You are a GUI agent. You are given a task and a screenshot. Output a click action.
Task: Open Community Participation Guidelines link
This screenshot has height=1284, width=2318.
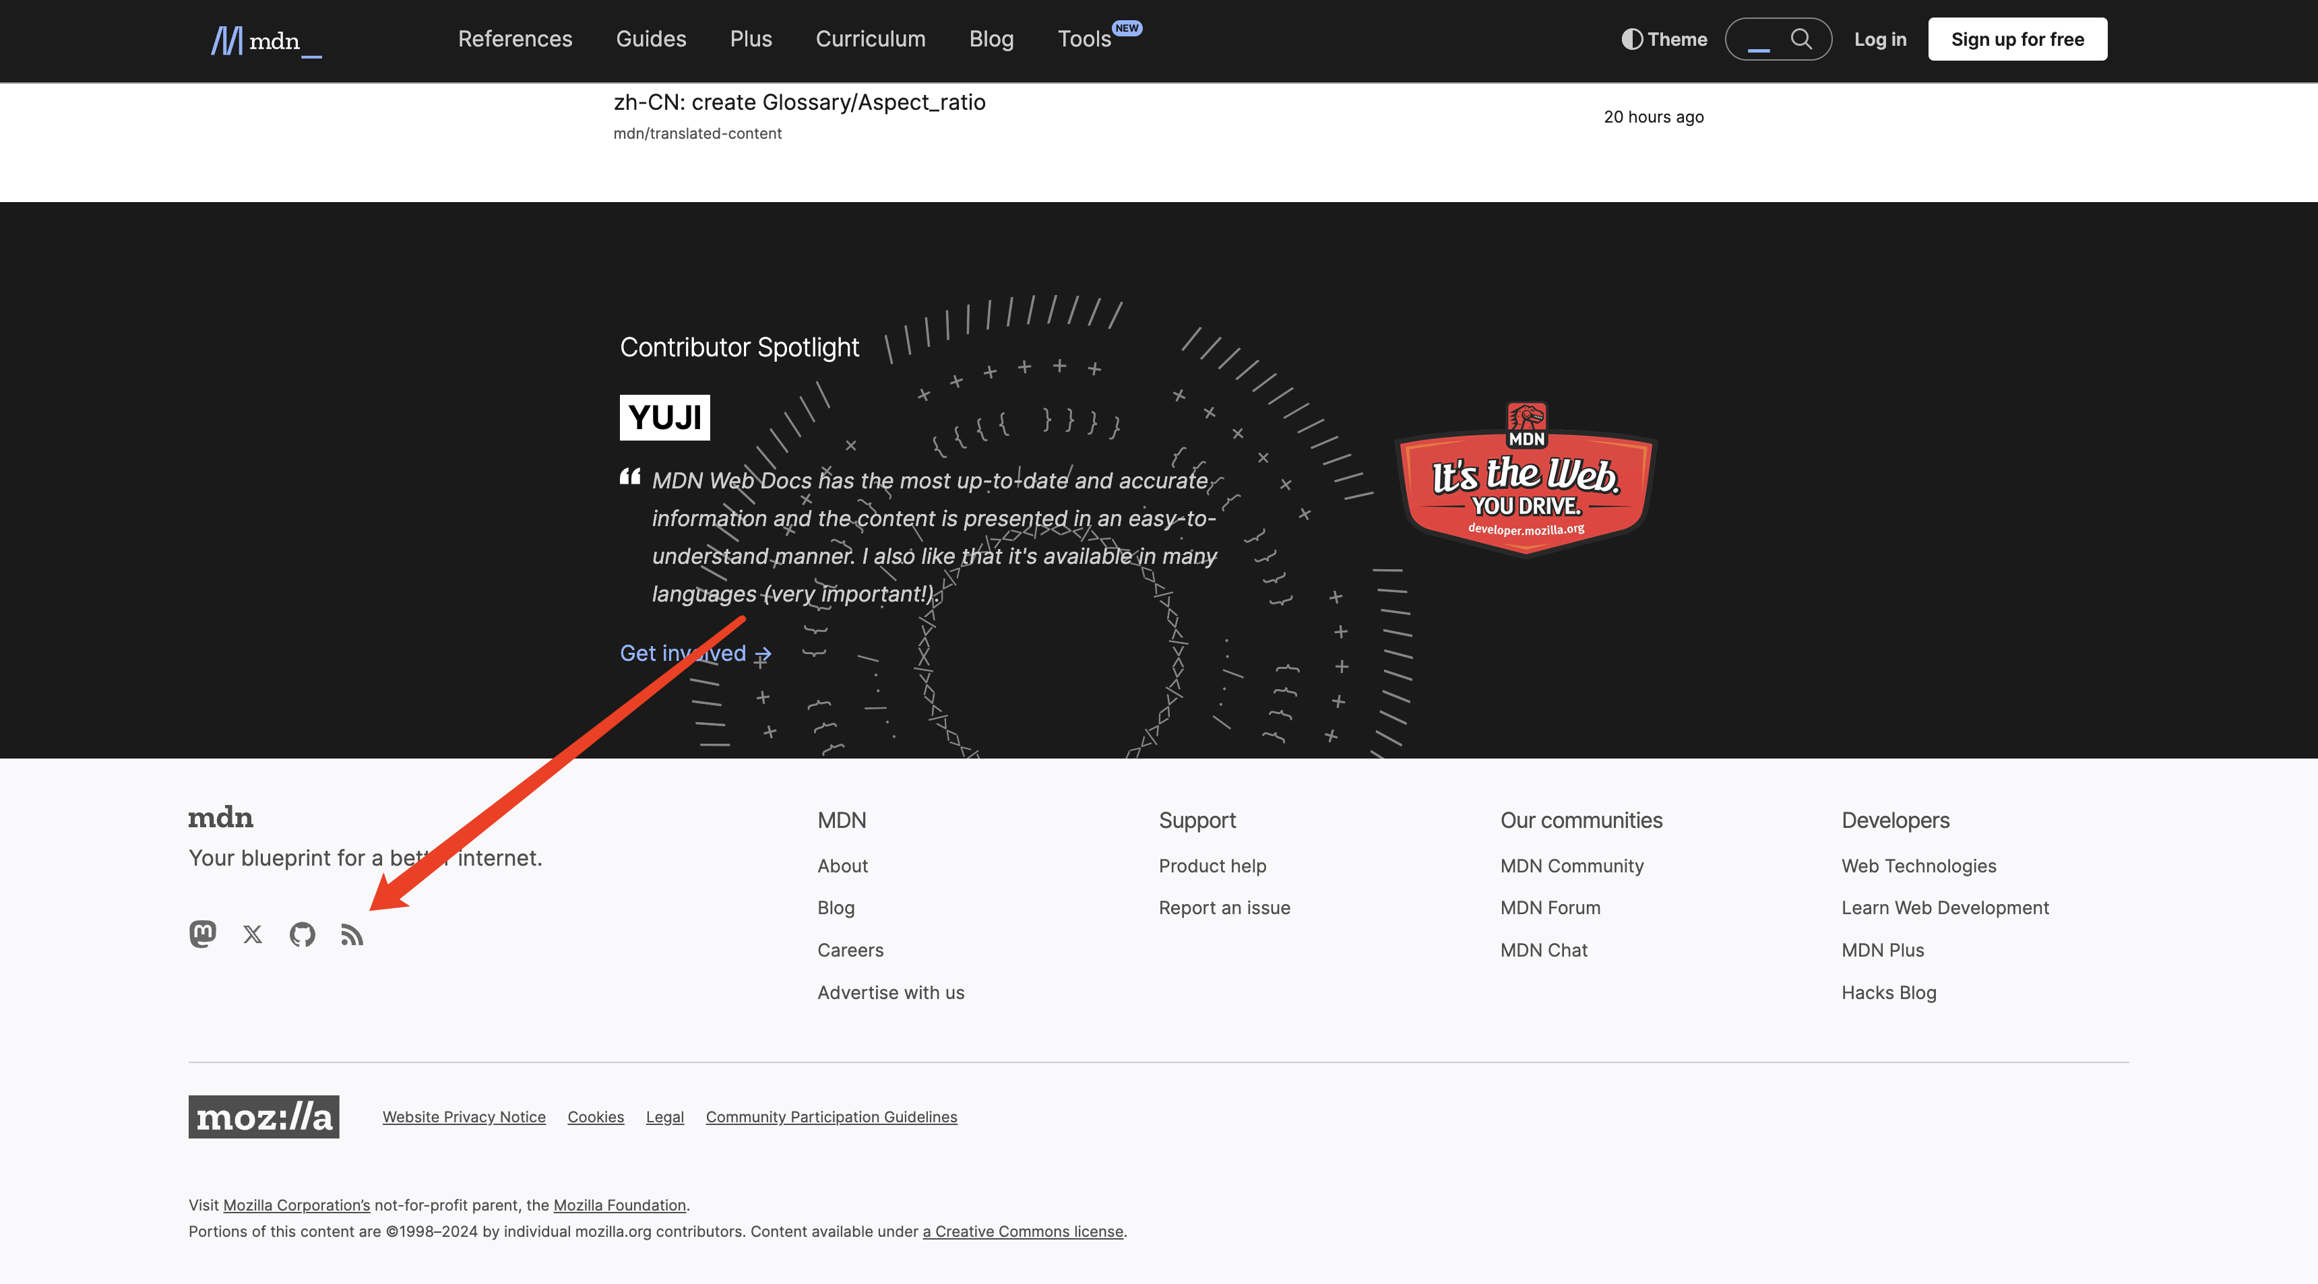click(832, 1117)
